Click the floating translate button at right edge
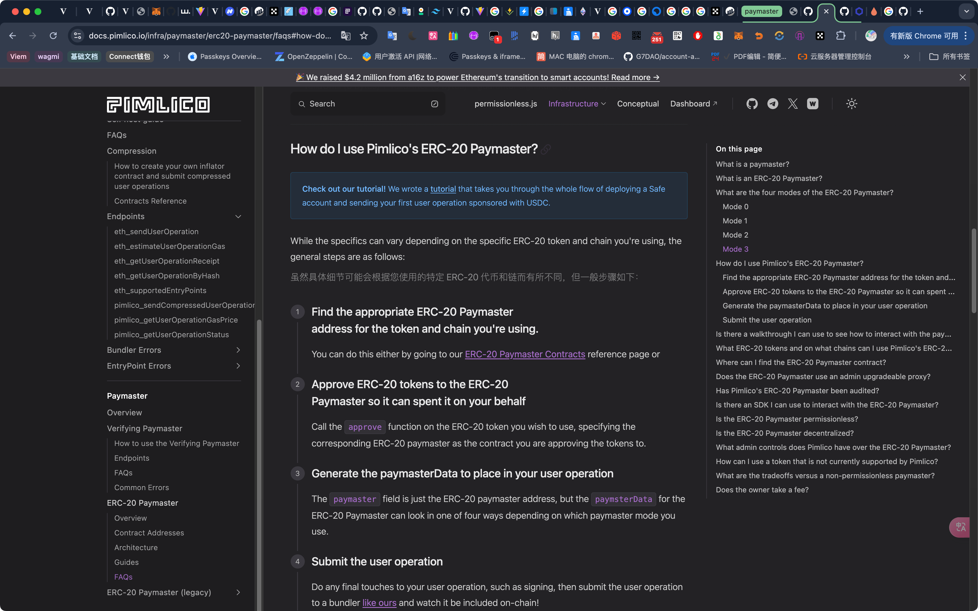 960,527
